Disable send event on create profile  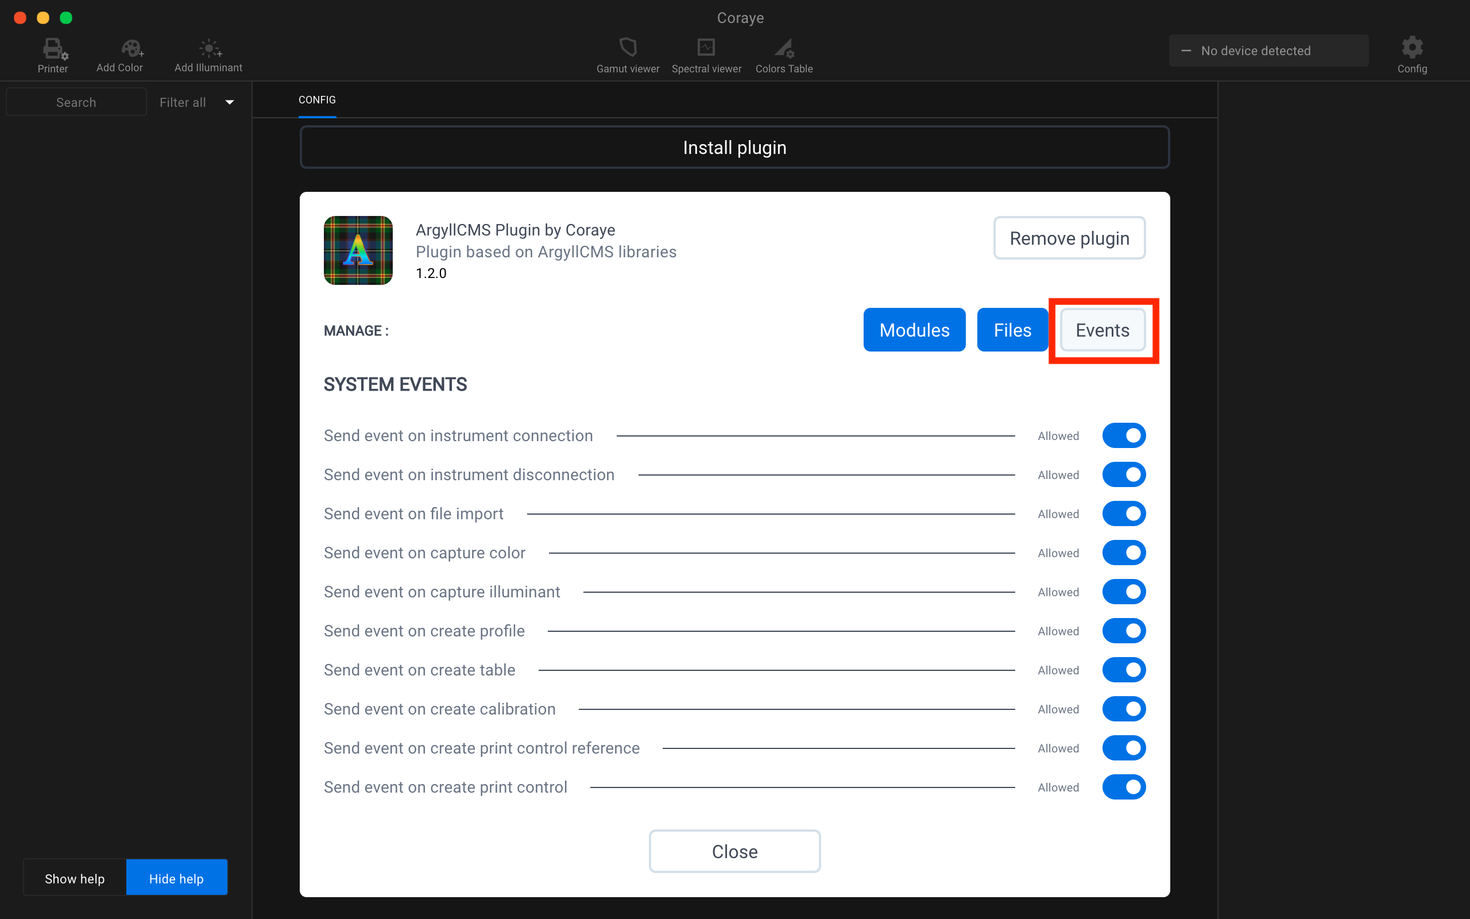click(1124, 631)
